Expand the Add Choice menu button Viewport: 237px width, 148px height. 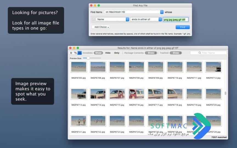pyautogui.click(x=101, y=27)
